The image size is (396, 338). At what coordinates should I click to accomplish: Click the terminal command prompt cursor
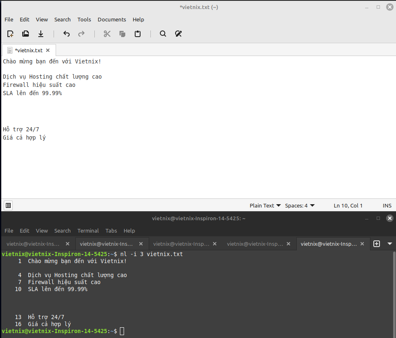click(122, 331)
